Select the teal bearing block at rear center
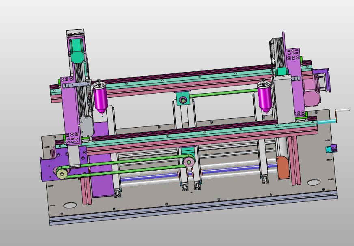The image size is (354, 246). 183,98
